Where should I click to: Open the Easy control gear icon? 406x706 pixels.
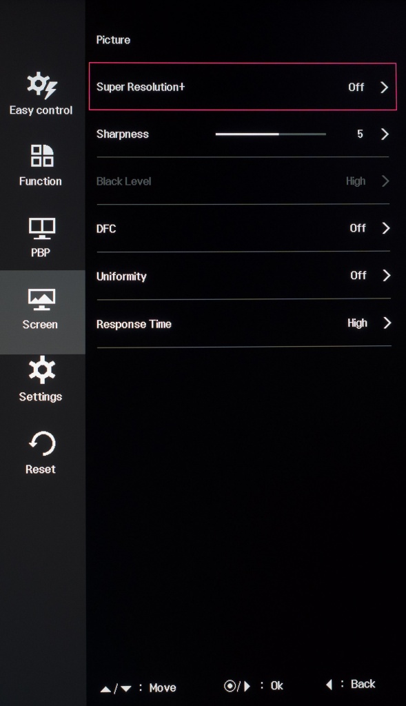pyautogui.click(x=42, y=85)
